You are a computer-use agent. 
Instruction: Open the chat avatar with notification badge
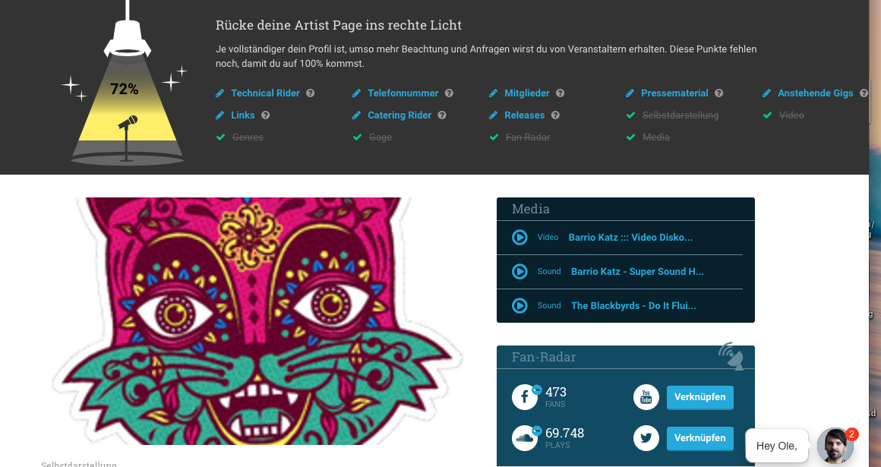(x=835, y=446)
